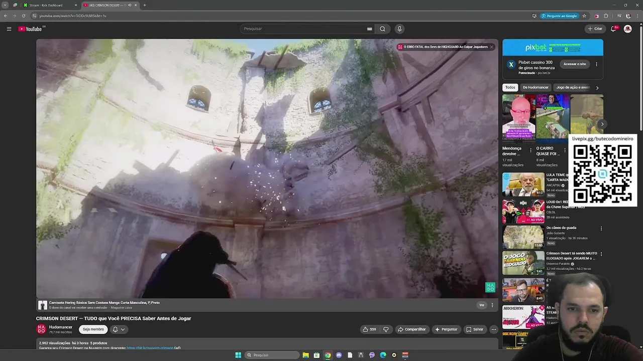Open the YouTube account avatar menu
This screenshot has height=361, width=643.
click(x=627, y=29)
